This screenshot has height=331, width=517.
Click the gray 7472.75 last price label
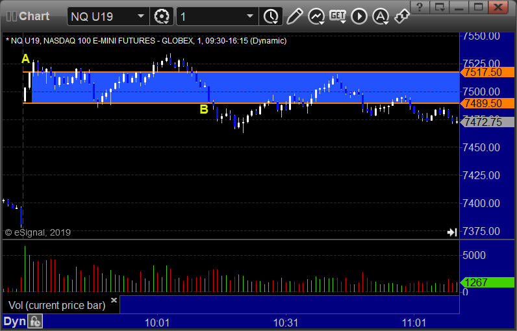point(487,122)
